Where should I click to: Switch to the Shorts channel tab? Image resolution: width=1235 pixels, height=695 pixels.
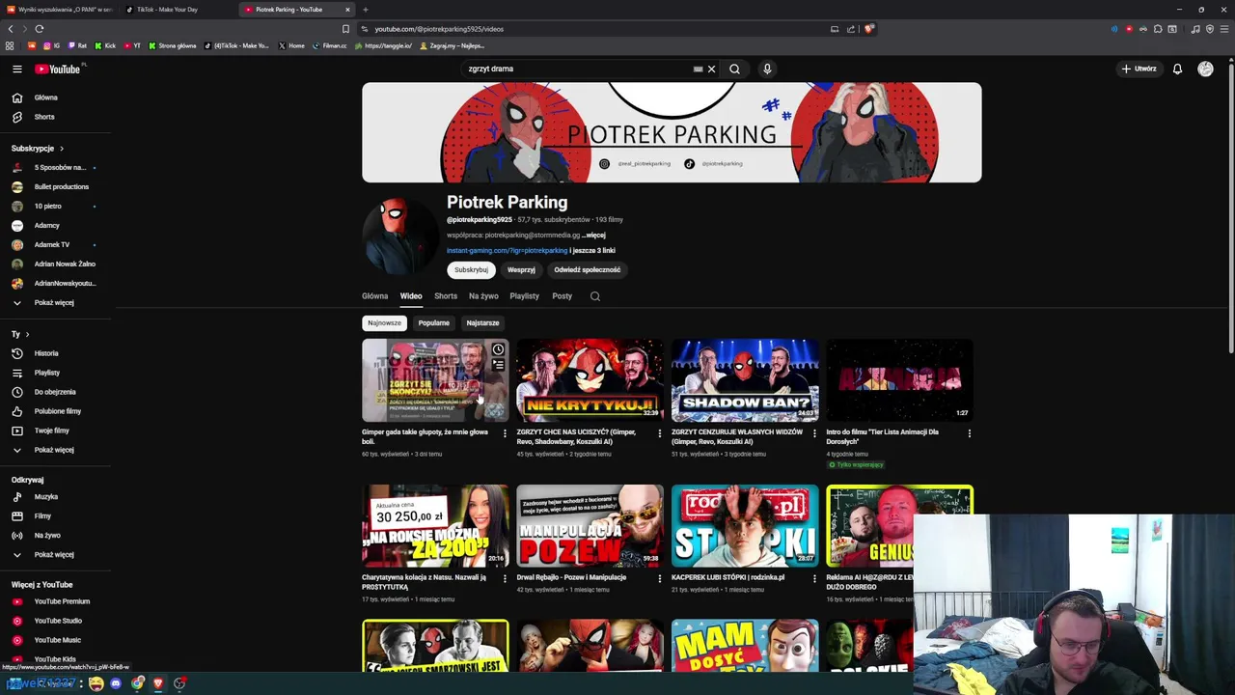point(446,296)
